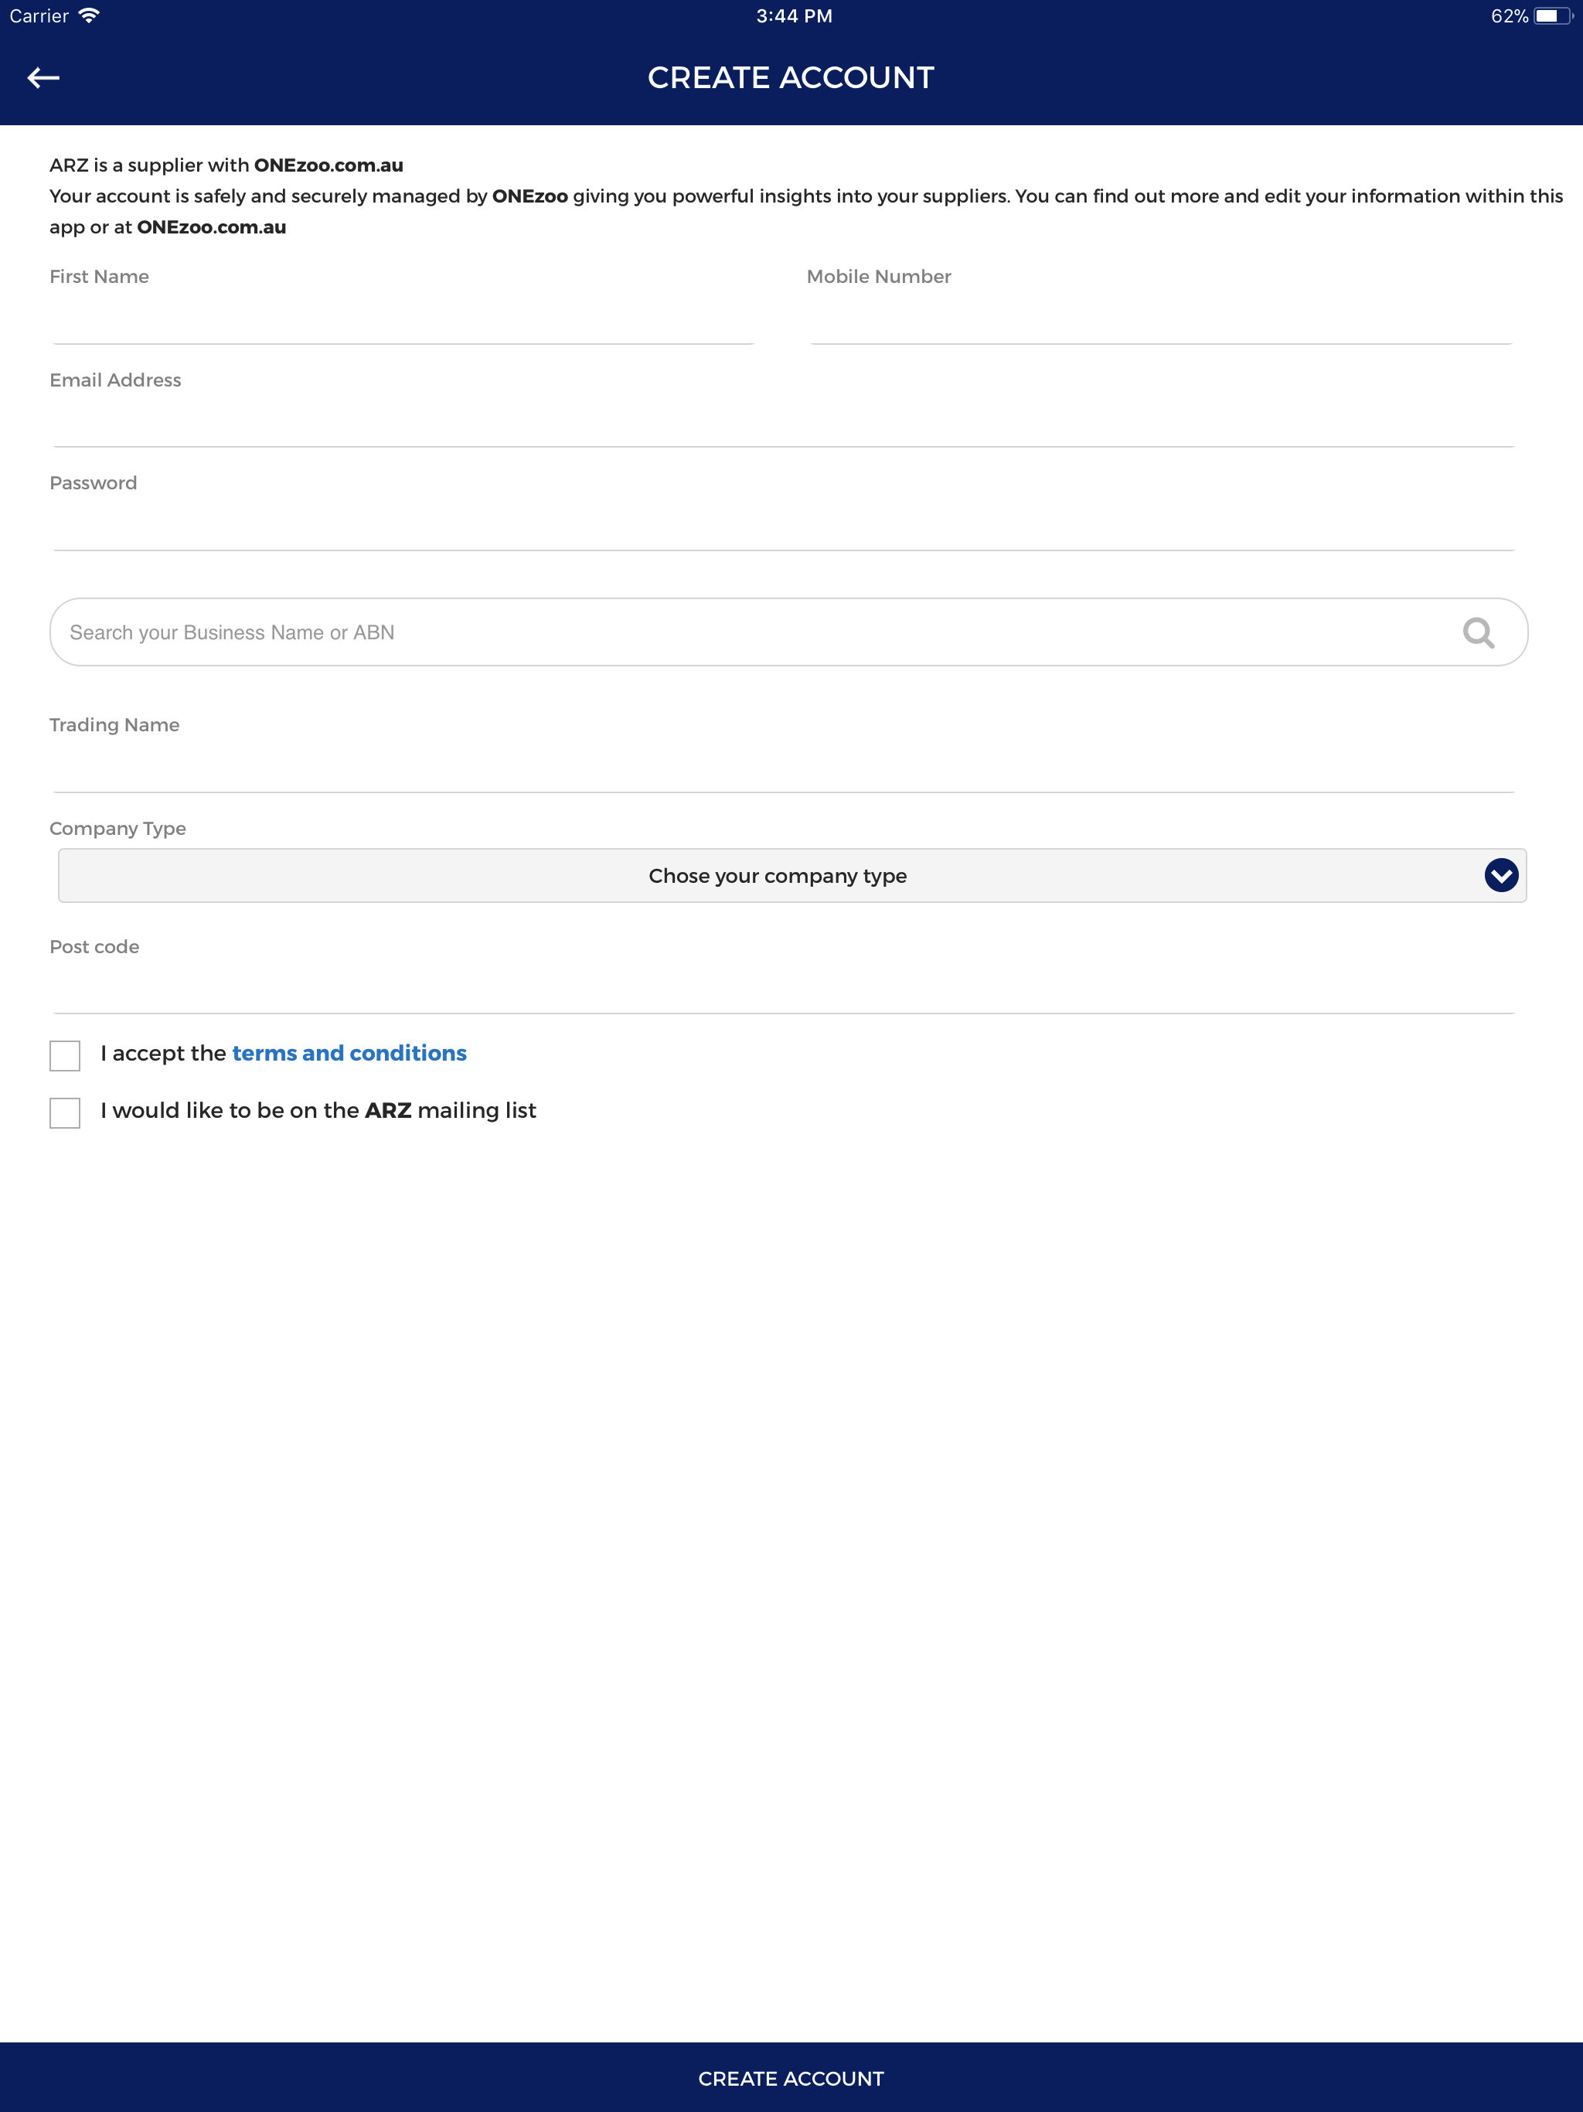This screenshot has height=2112, width=1583.
Task: Tap the Carrier status text
Action: (x=39, y=16)
